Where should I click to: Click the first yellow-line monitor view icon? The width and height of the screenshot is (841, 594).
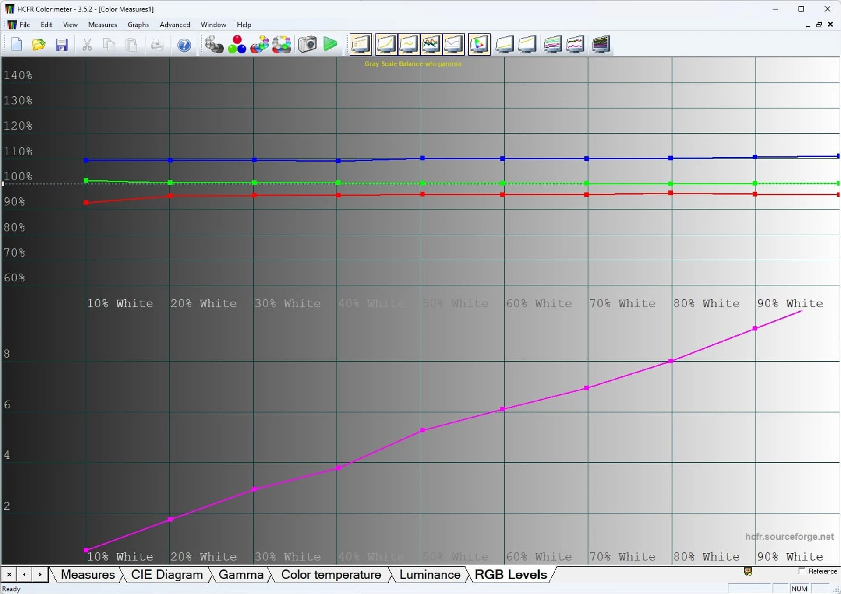pyautogui.click(x=505, y=45)
